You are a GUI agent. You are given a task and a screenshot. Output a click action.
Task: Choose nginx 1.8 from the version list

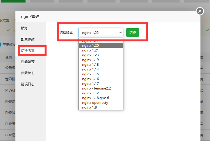click(101, 107)
